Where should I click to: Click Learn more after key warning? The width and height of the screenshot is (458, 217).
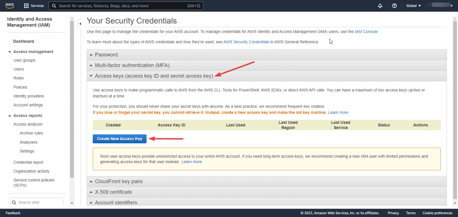tap(338, 112)
